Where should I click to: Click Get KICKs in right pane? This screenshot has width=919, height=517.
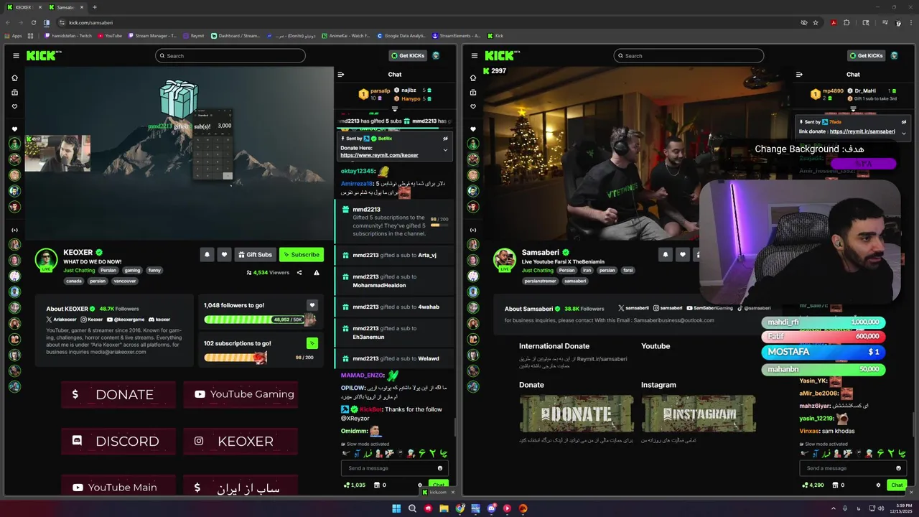point(866,55)
